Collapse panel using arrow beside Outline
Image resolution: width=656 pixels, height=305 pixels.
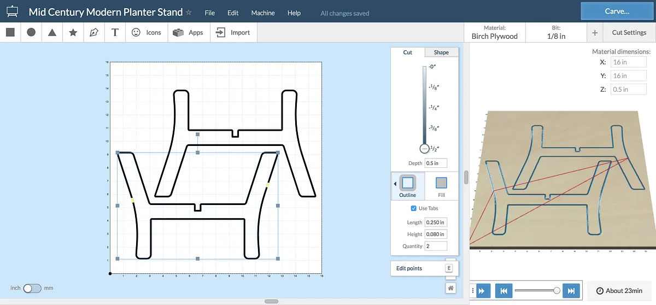(x=395, y=184)
